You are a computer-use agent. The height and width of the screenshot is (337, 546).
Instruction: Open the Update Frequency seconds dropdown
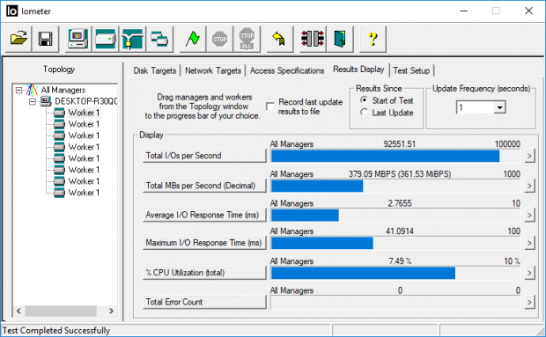coord(499,107)
